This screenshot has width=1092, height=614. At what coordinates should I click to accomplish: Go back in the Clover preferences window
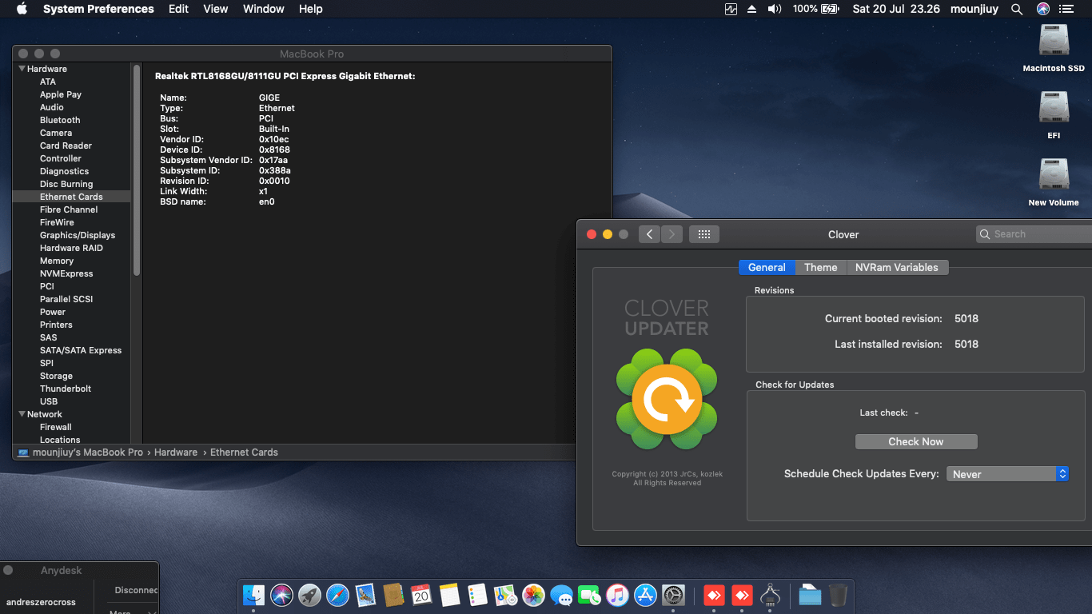(x=649, y=234)
